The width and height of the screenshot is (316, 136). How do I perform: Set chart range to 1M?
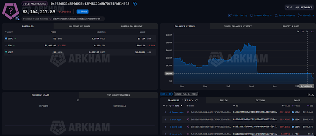click(303, 32)
